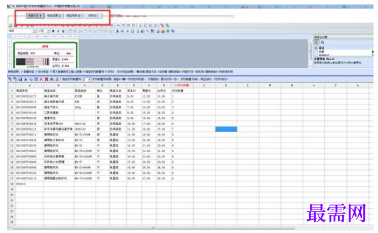The width and height of the screenshot is (378, 233).
Task: Click cell with 27.00 in row 17
Action: pos(149,178)
